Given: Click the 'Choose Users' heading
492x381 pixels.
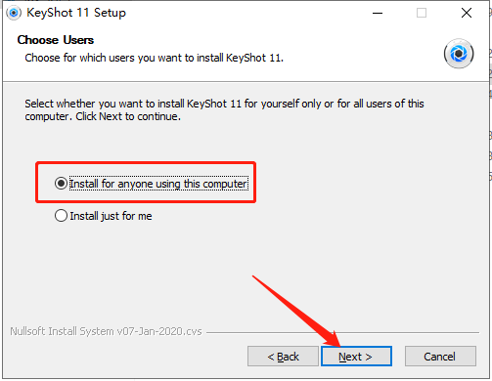Looking at the screenshot, I should coord(56,40).
